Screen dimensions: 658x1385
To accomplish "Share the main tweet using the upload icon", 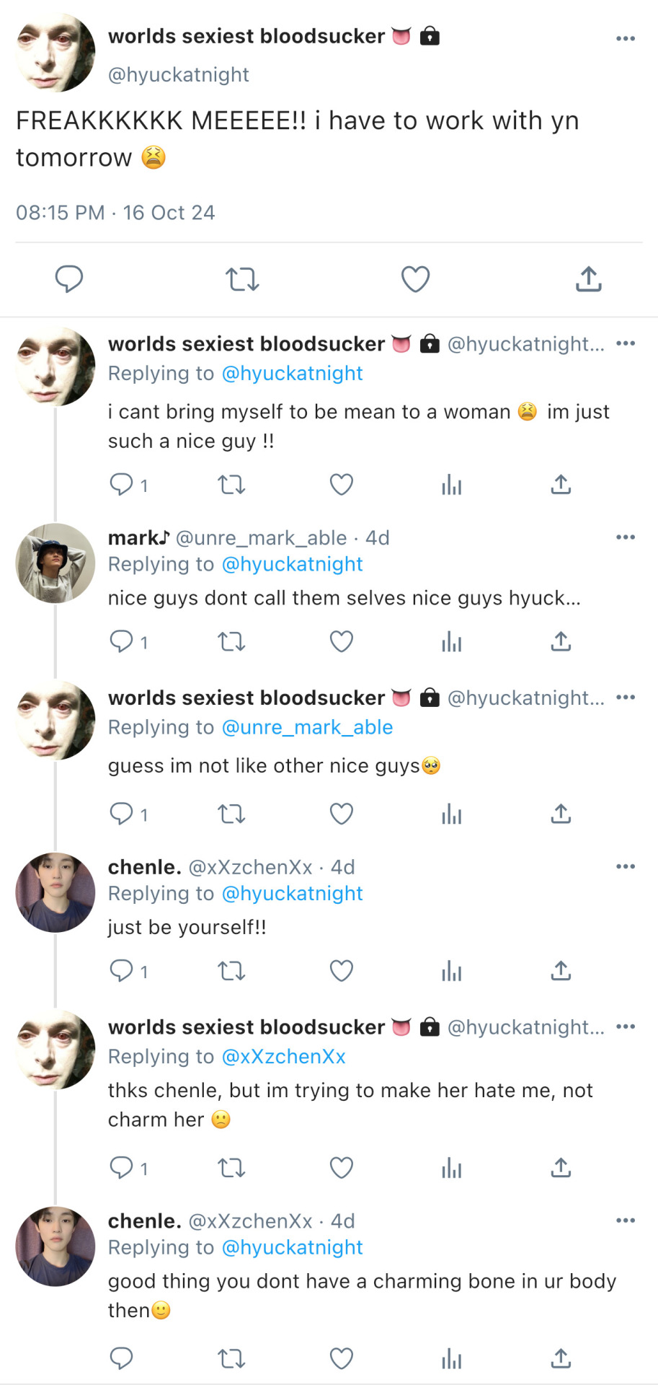I will pos(588,279).
